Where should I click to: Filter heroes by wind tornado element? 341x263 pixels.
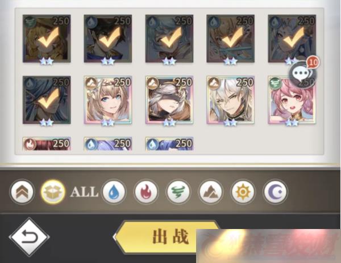click(x=178, y=192)
